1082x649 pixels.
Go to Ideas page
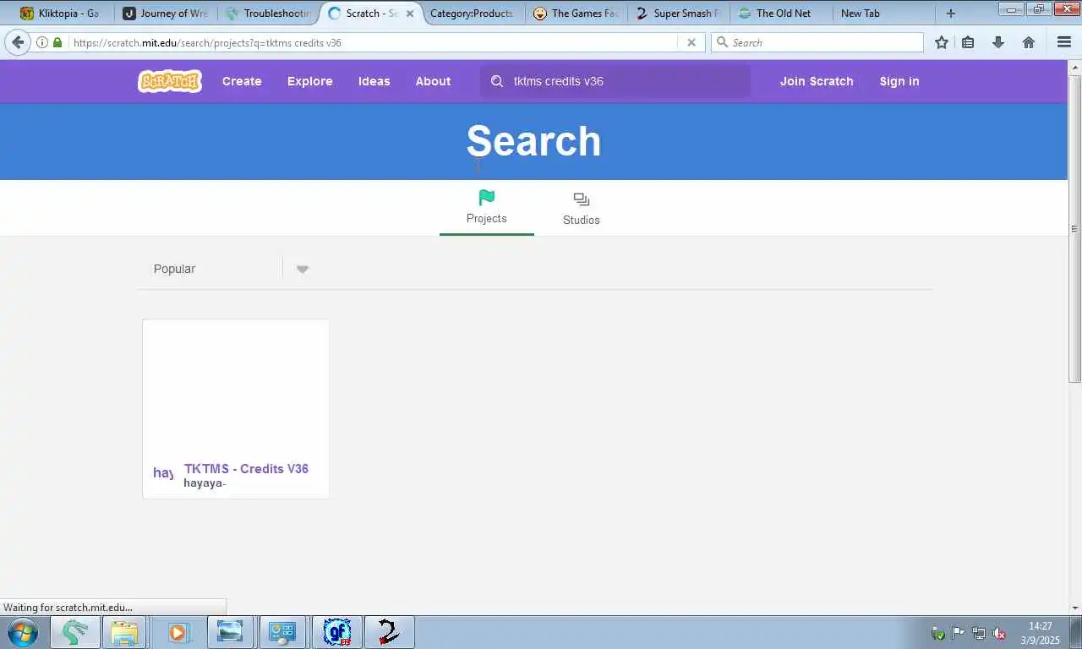(374, 81)
